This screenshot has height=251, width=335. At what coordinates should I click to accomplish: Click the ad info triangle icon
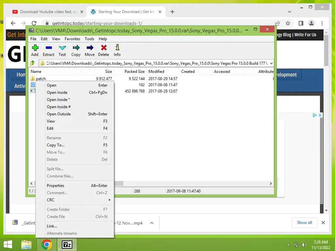pyautogui.click(x=314, y=115)
